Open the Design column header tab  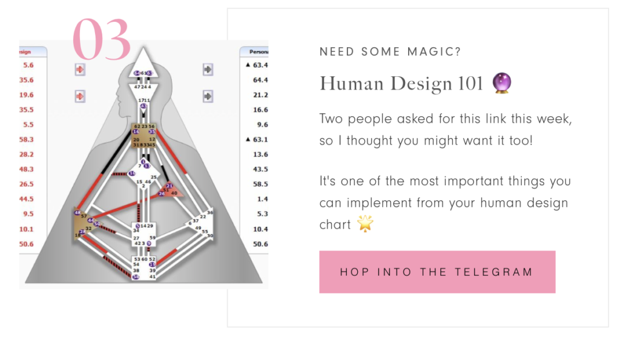[33, 52]
